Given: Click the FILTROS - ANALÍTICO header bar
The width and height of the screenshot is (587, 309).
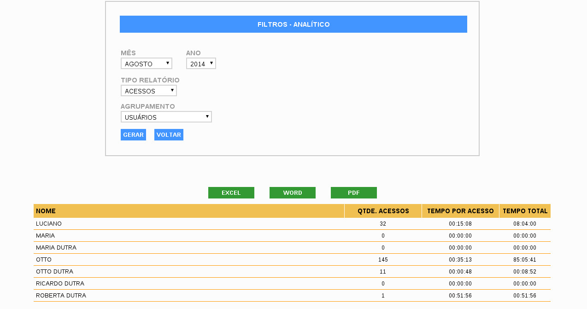Looking at the screenshot, I should [x=293, y=24].
